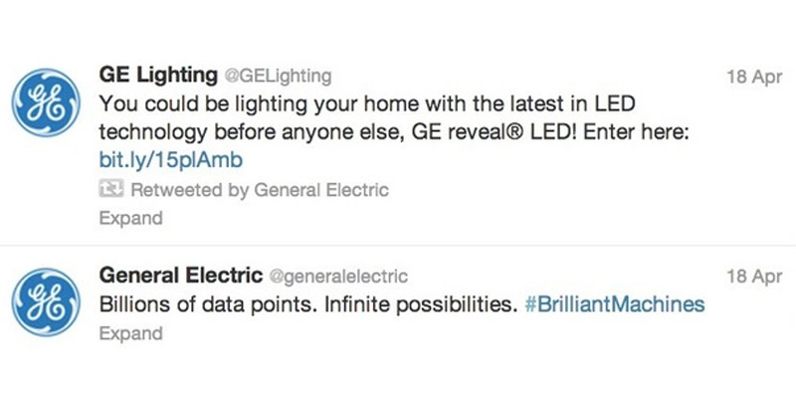Expand the General Electric tweet

[x=131, y=333]
